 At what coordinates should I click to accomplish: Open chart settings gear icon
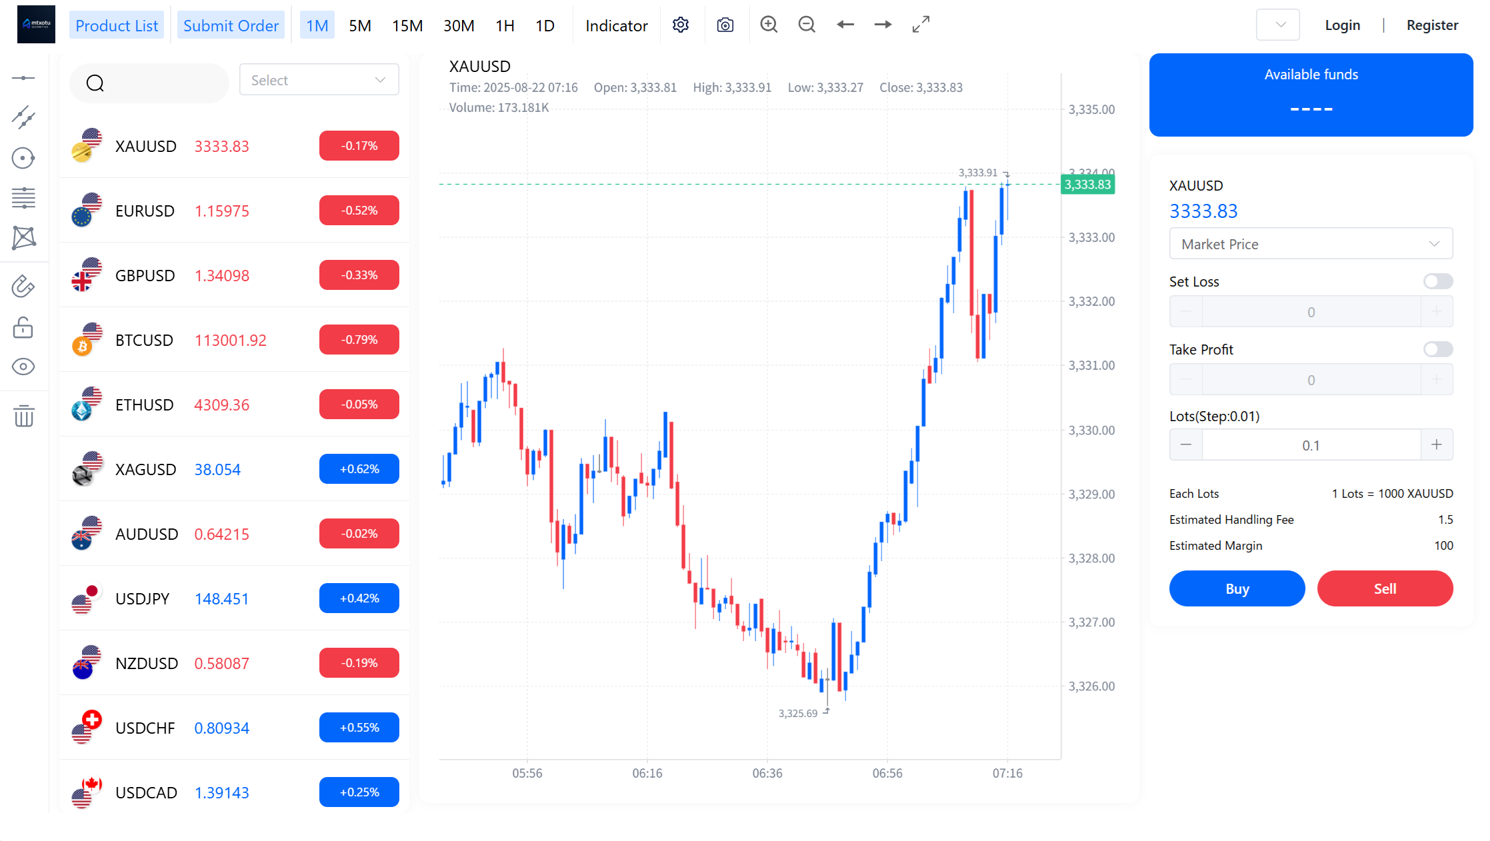pos(680,25)
